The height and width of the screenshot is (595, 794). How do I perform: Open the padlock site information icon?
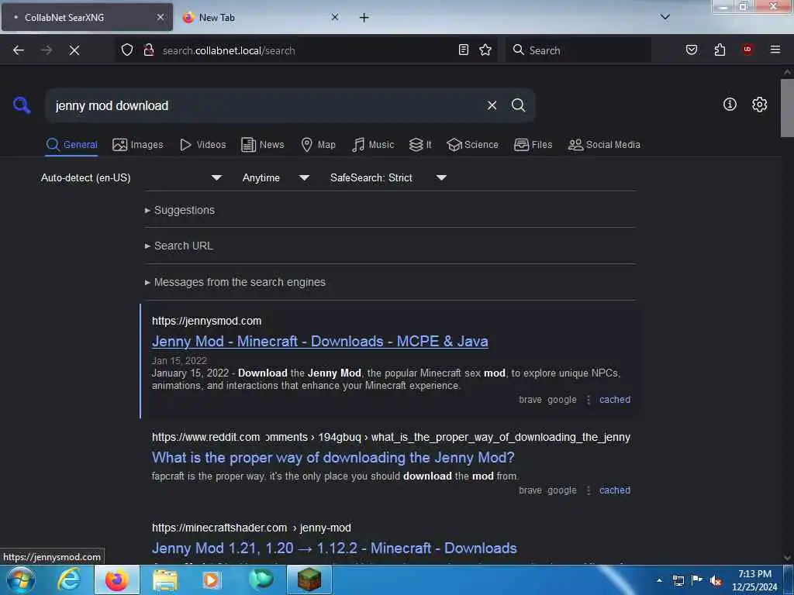tap(149, 50)
